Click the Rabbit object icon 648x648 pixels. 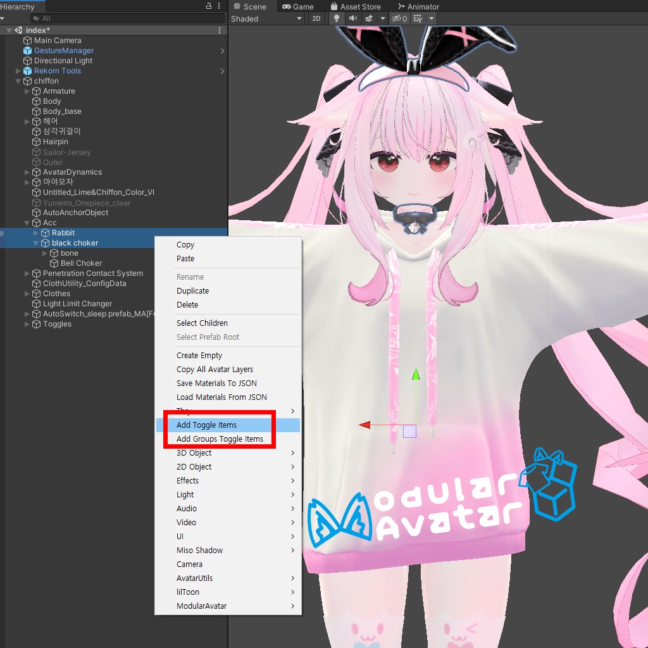pyautogui.click(x=46, y=233)
